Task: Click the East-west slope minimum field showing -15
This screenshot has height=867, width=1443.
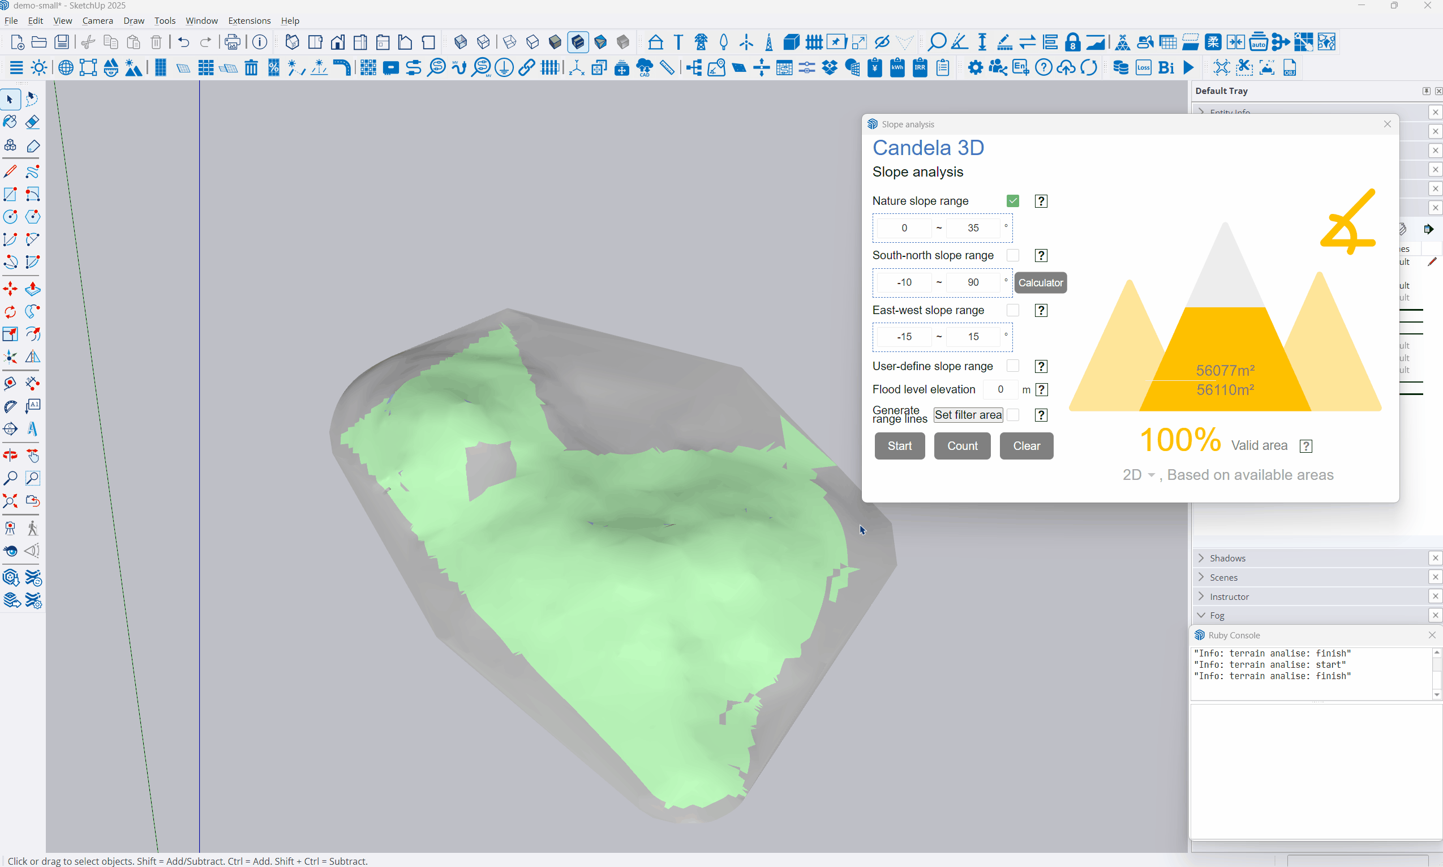Action: [x=904, y=337]
